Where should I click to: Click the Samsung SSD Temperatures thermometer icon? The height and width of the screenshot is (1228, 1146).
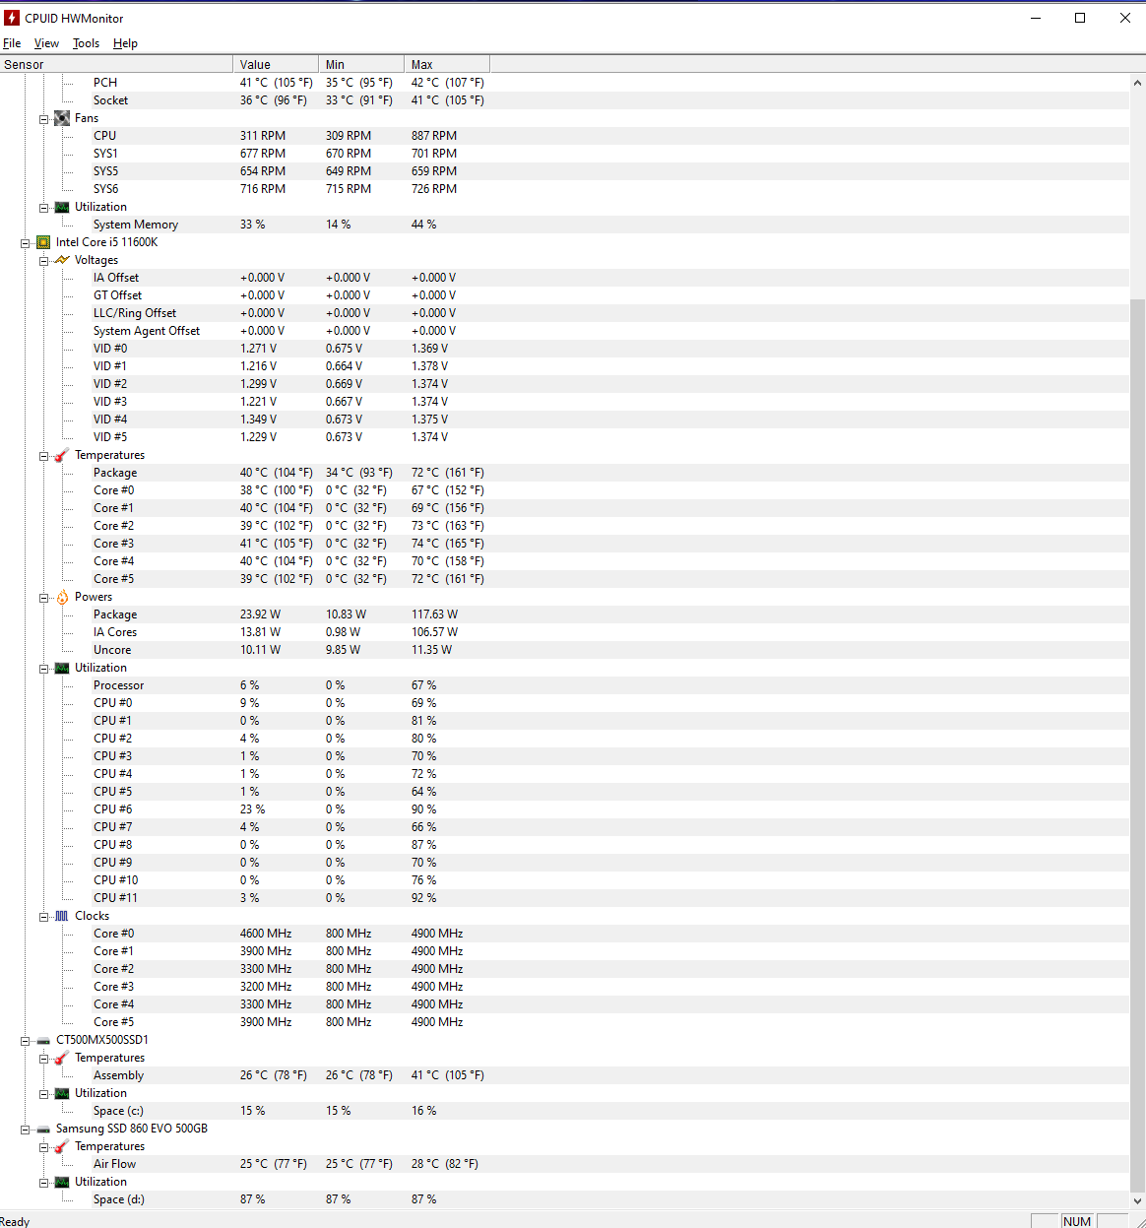(x=62, y=1146)
